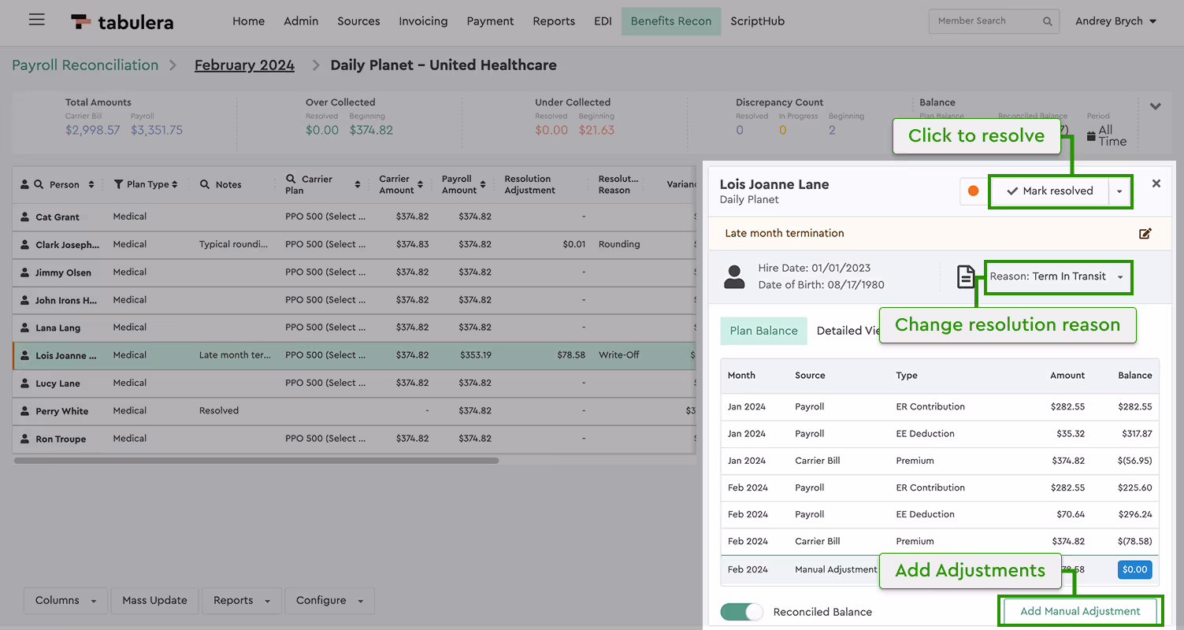The image size is (1184, 630).
Task: Click the Typical rounding note cell
Action: [x=234, y=244]
